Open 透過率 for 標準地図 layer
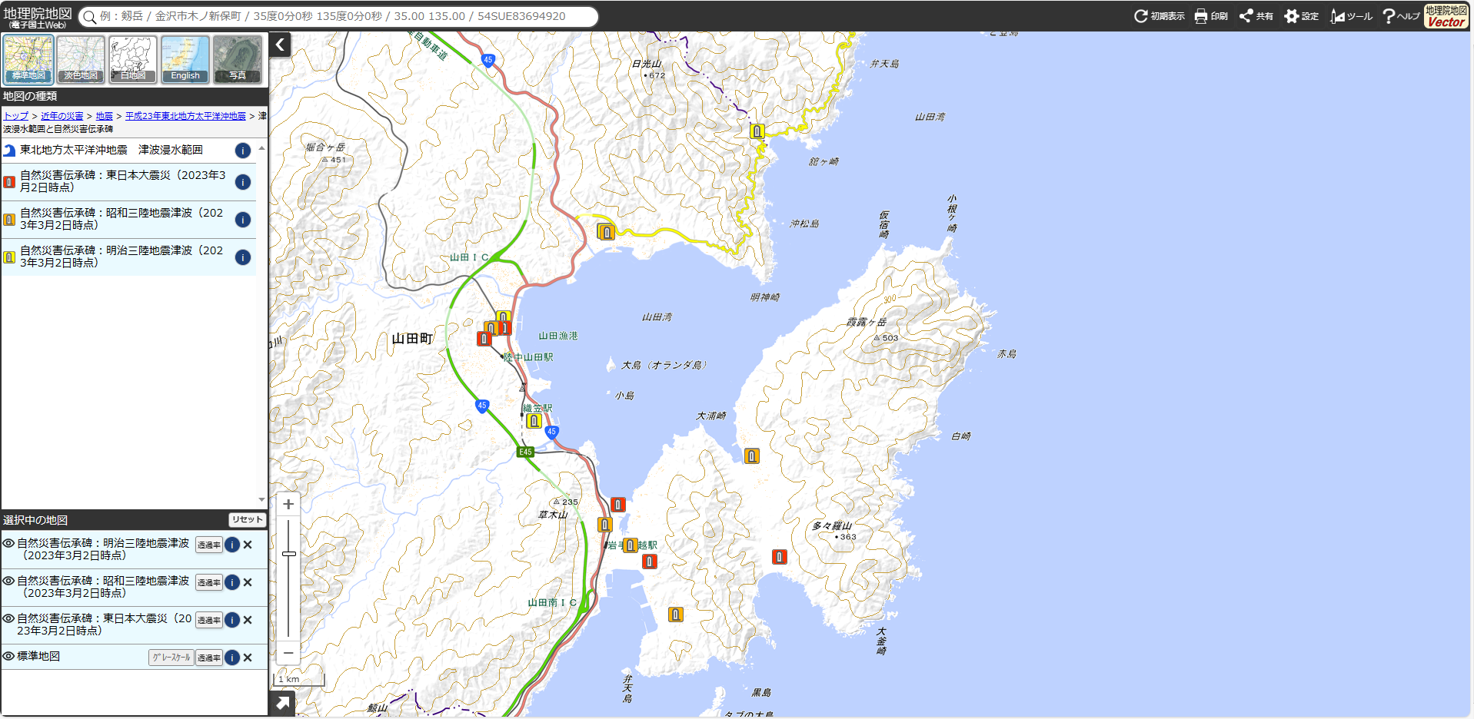1474x719 pixels. (x=208, y=658)
